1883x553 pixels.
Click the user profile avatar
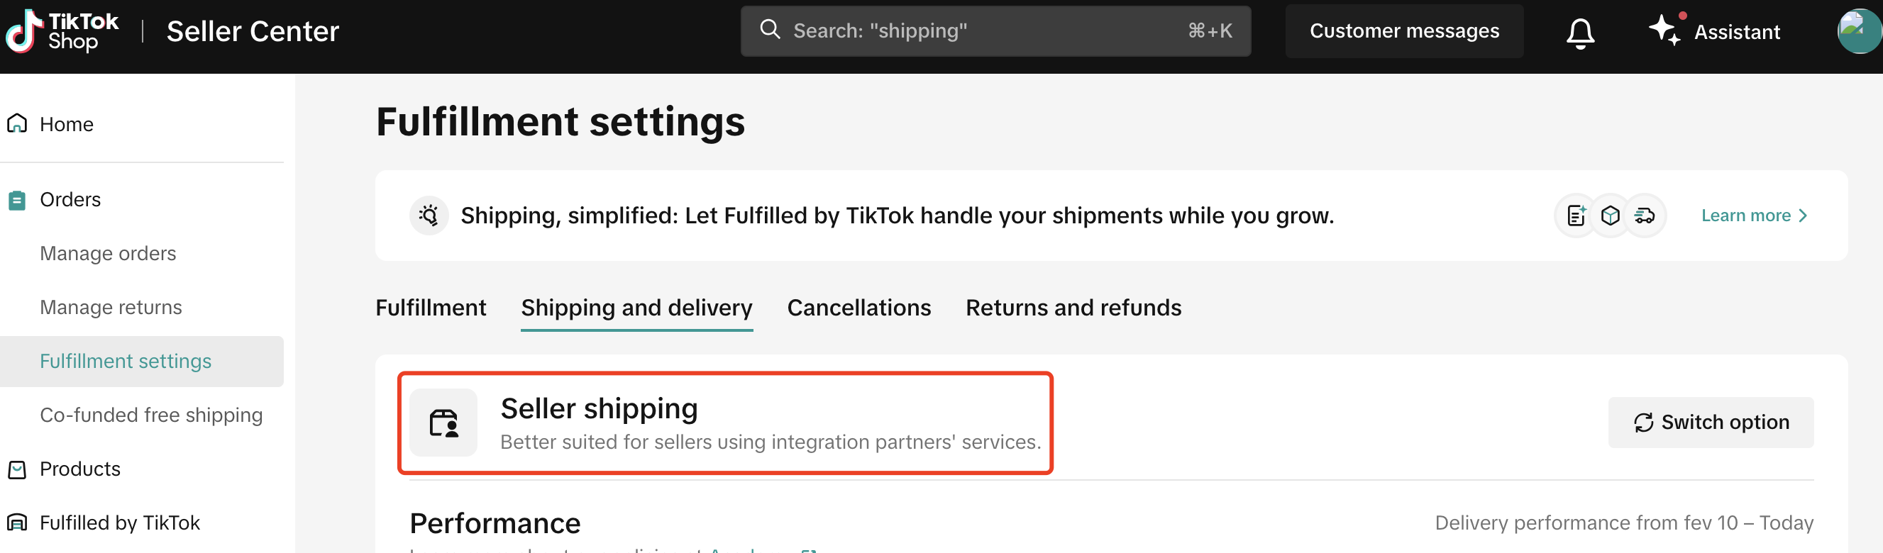click(x=1858, y=30)
